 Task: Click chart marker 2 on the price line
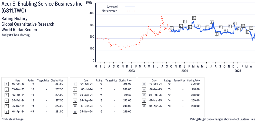coord(181,26)
